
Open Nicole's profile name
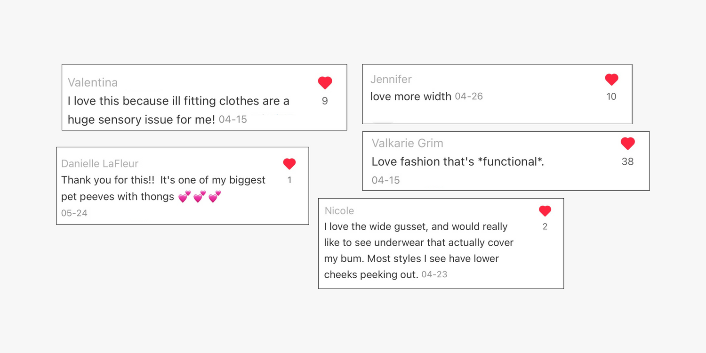339,211
